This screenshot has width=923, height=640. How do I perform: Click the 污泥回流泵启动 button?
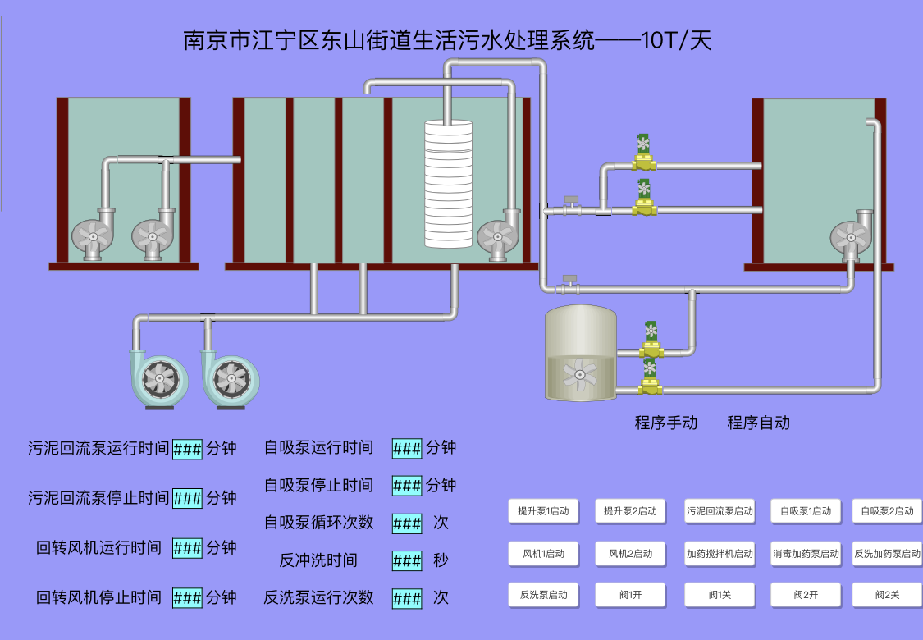coord(720,511)
